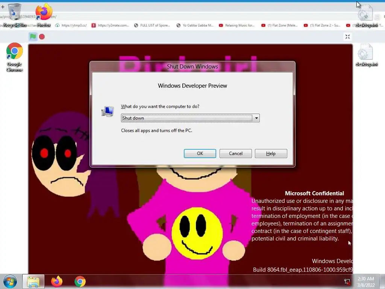
Task: Open File Explorer from the taskbar
Action: point(33,281)
